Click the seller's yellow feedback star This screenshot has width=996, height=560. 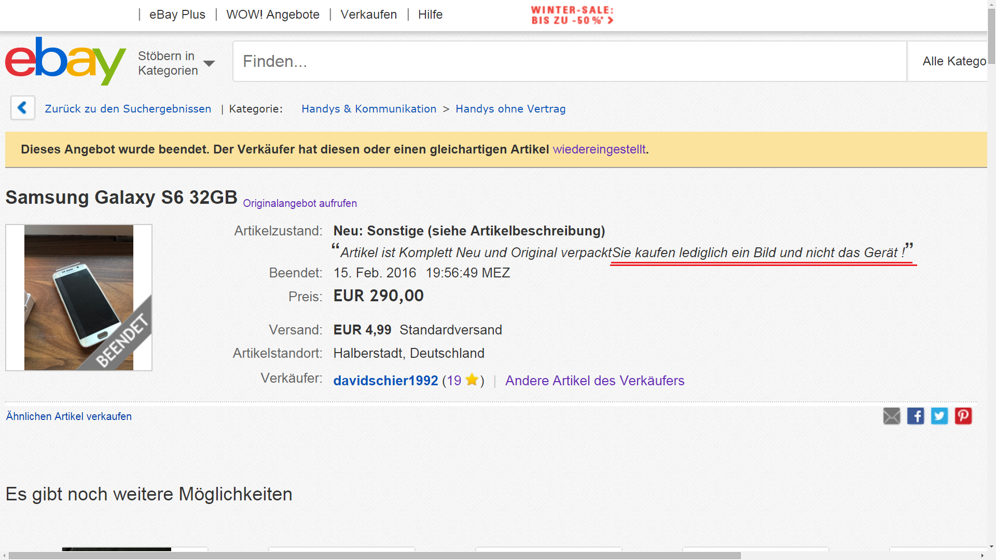tap(472, 380)
